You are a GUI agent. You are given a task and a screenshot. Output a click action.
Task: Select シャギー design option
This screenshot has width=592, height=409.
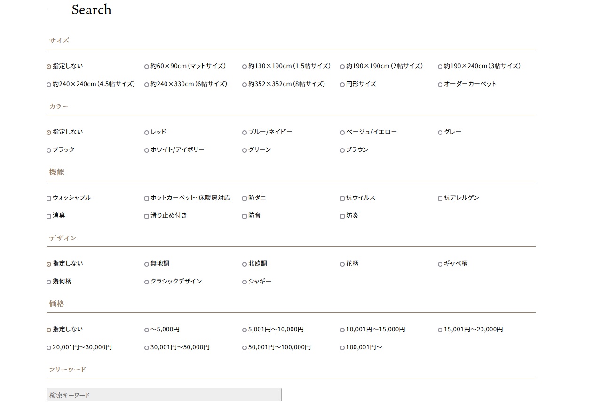pos(245,282)
